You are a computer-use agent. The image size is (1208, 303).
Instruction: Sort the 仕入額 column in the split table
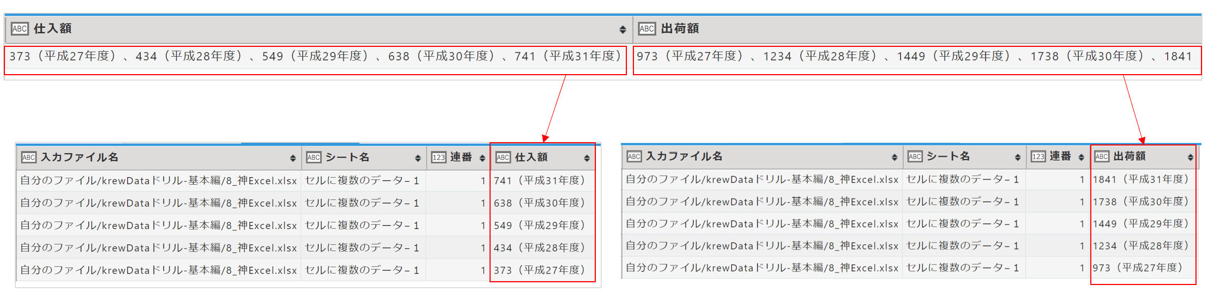pos(587,158)
